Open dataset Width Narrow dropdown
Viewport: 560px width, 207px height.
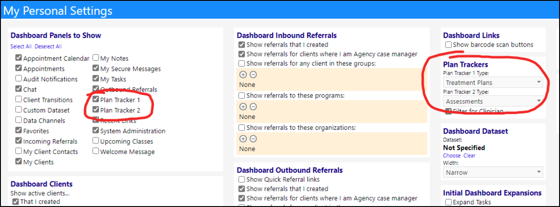(x=493, y=172)
